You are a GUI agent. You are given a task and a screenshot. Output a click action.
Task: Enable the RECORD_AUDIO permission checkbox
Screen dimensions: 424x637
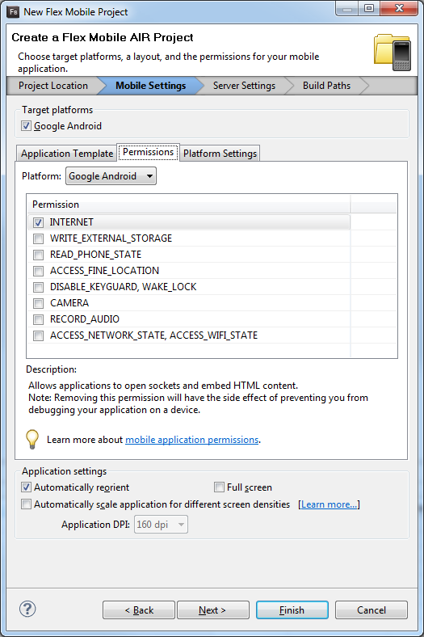(38, 320)
